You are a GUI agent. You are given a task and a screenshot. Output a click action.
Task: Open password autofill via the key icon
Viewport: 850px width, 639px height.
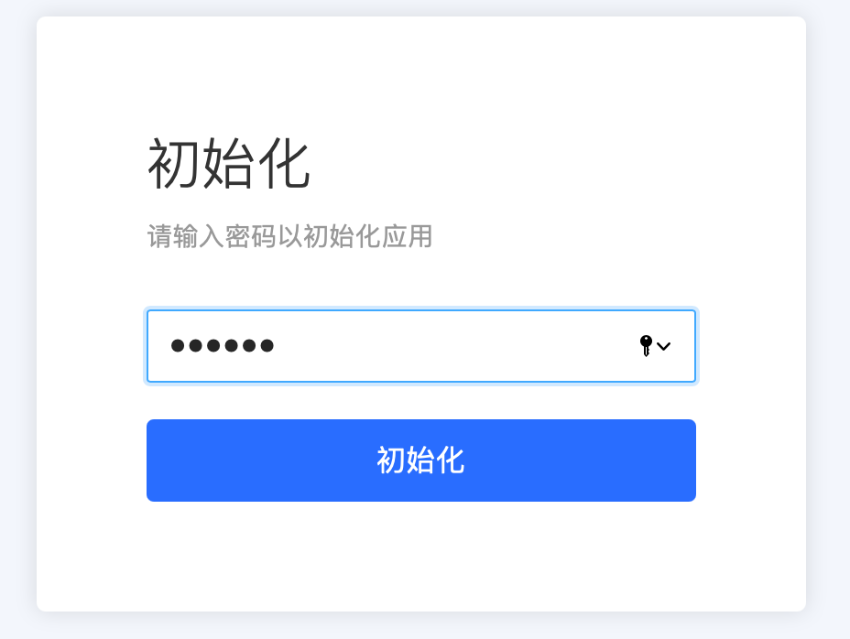[x=646, y=346]
